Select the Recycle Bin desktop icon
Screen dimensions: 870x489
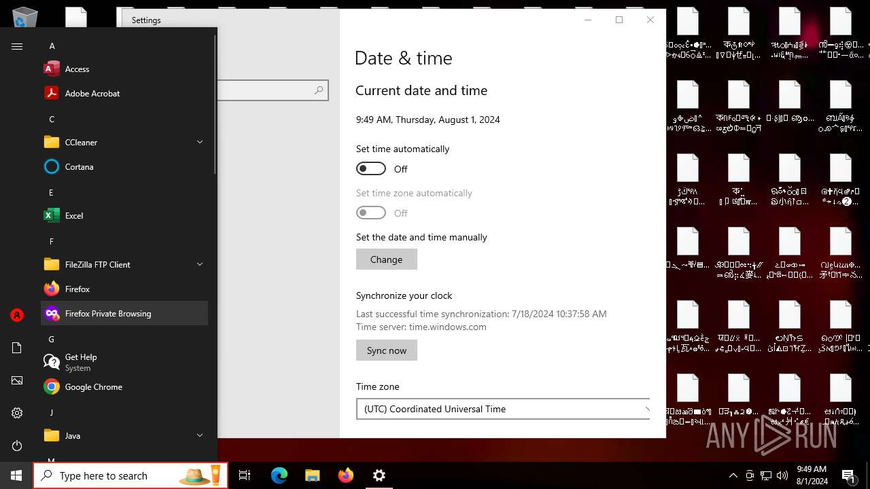click(x=24, y=17)
